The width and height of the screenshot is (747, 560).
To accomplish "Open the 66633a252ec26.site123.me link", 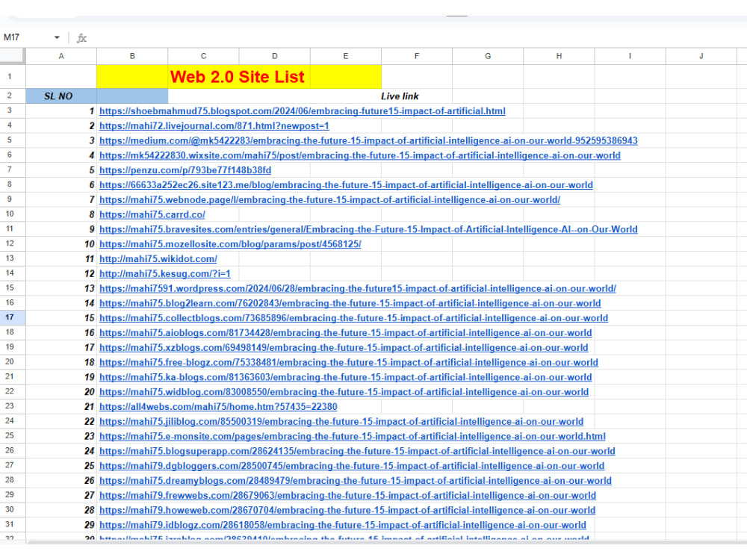I will pyautogui.click(x=346, y=184).
